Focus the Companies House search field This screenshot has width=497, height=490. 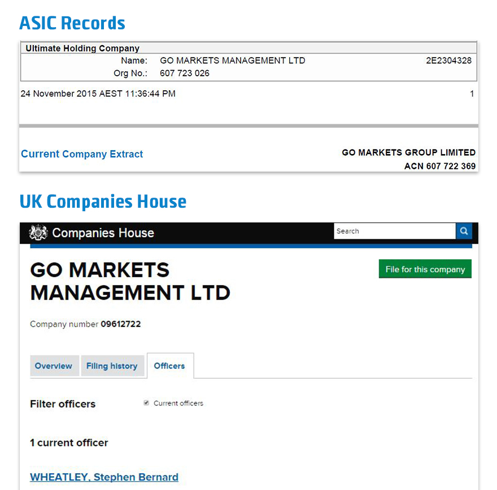pos(394,231)
